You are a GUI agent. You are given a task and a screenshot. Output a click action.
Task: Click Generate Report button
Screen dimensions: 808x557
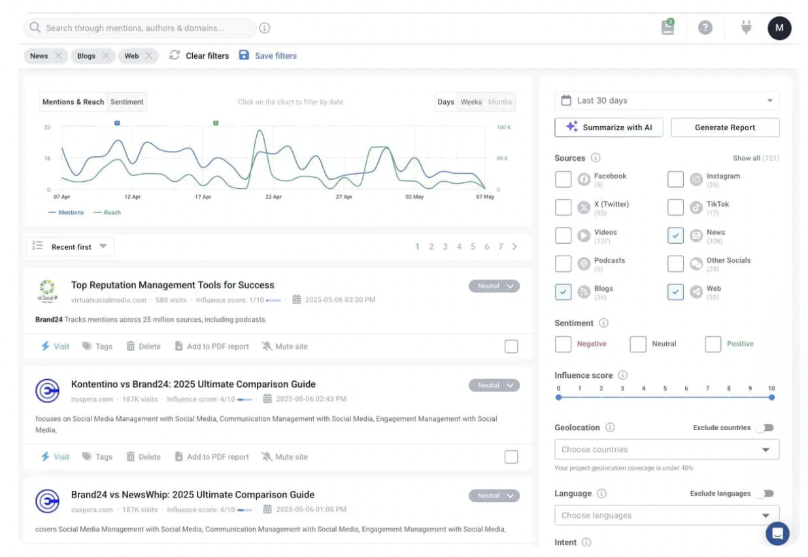725,127
